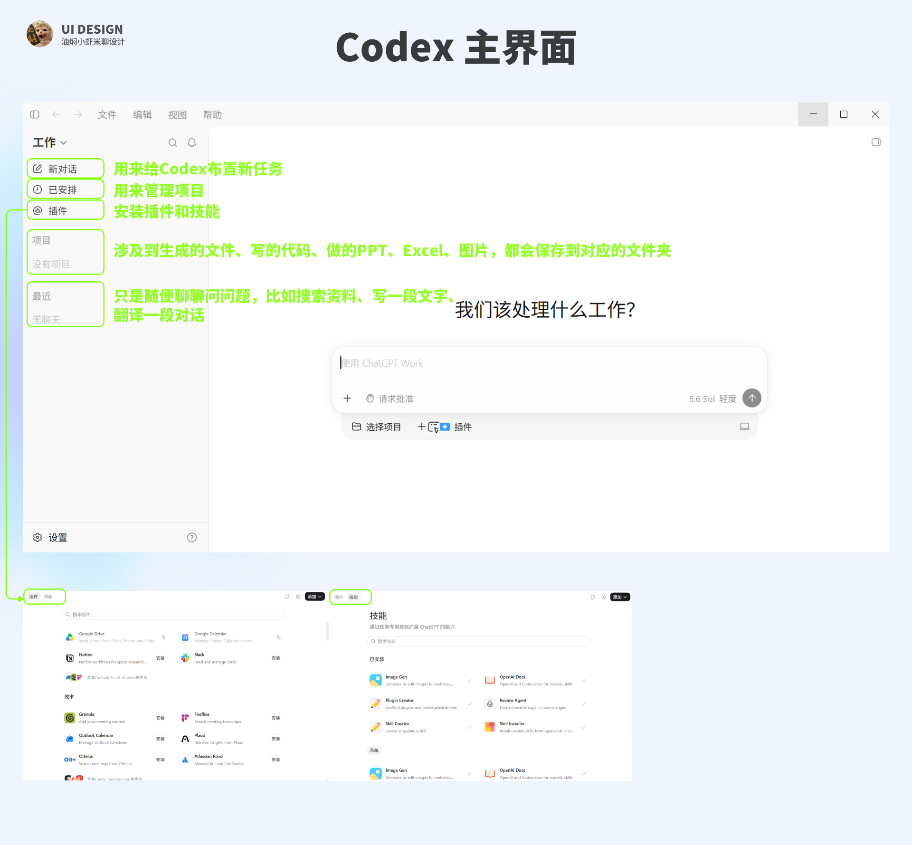Expand the 工作 workspace dropdown
Image resolution: width=912 pixels, height=845 pixels.
[x=49, y=142]
